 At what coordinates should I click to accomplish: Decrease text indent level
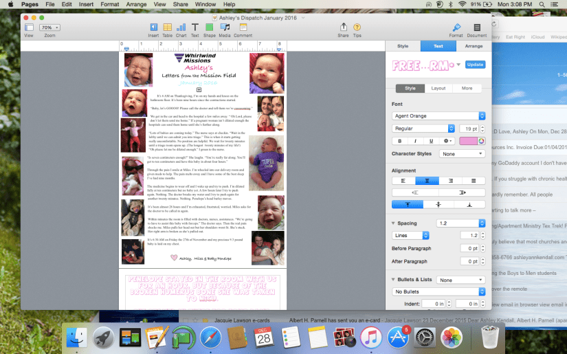pos(415,192)
